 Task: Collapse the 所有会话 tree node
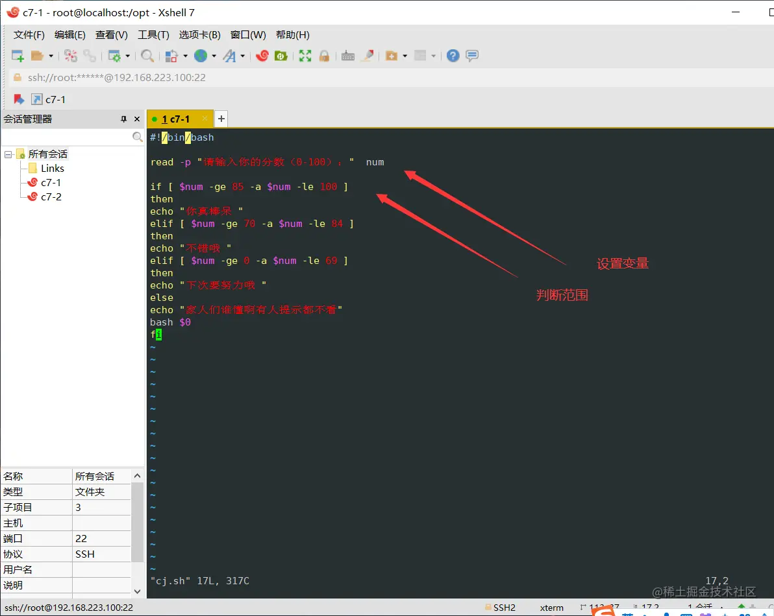pyautogui.click(x=8, y=155)
